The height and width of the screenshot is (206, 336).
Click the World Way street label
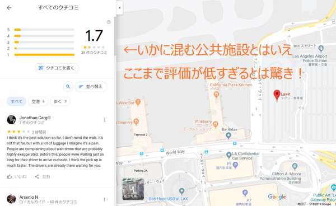click(175, 152)
